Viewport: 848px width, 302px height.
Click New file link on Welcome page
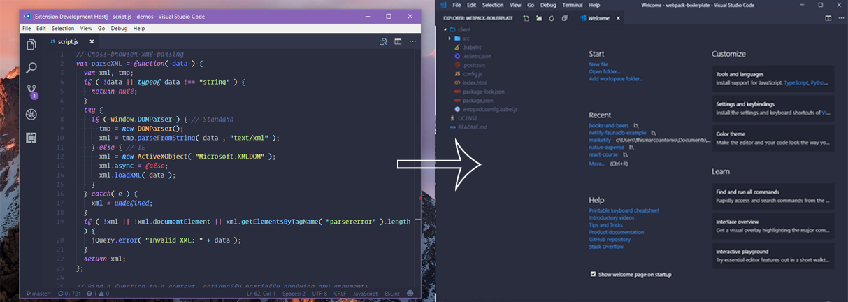click(x=598, y=64)
